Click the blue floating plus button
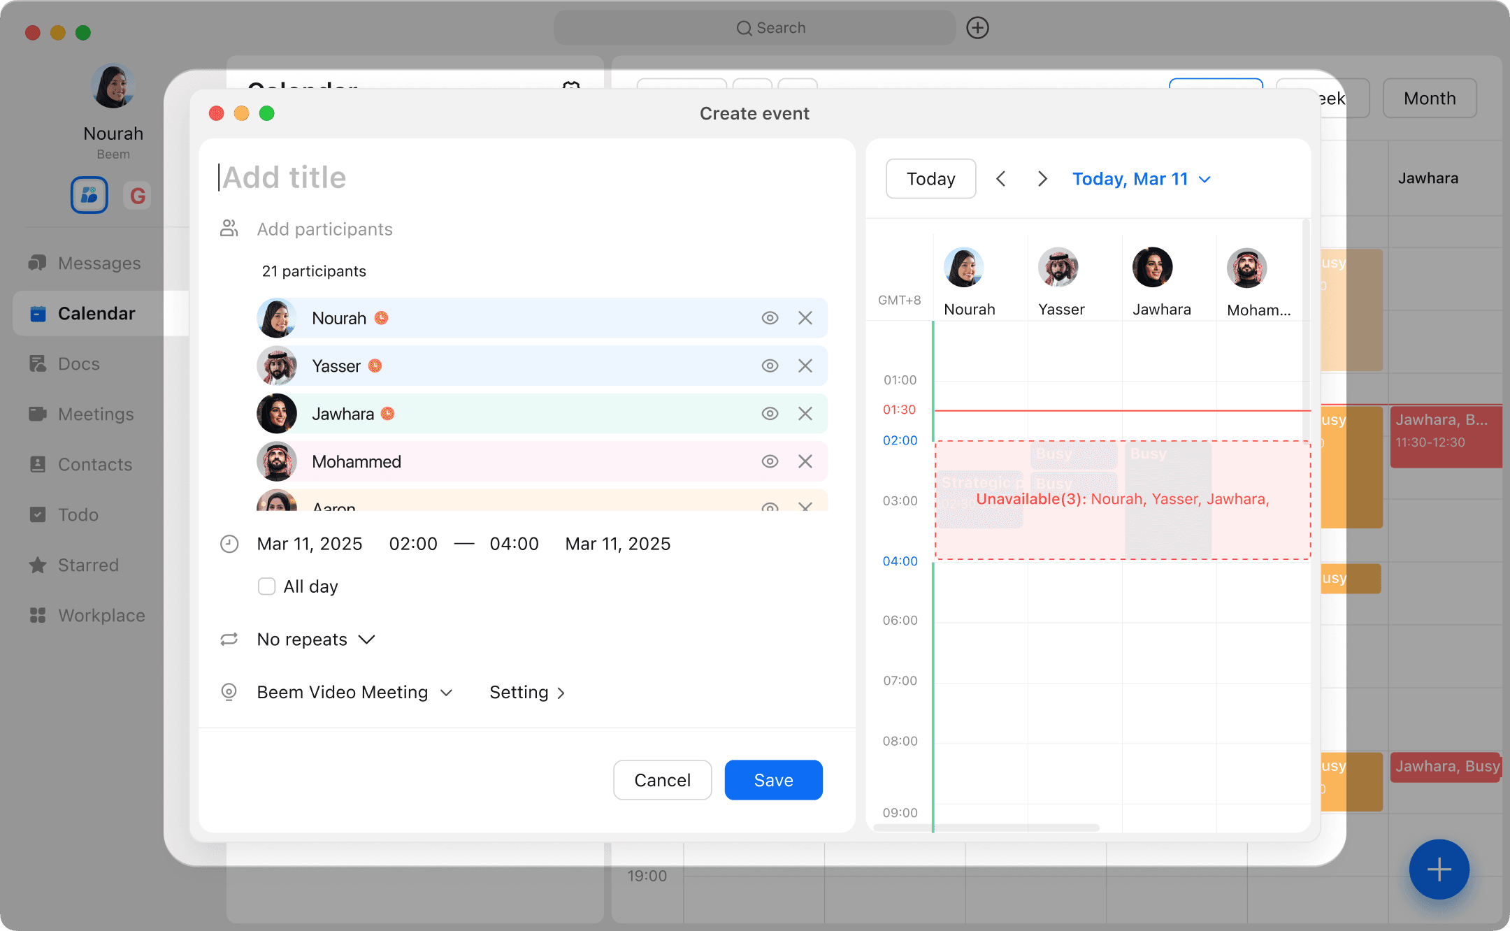1510x931 pixels. point(1439,869)
